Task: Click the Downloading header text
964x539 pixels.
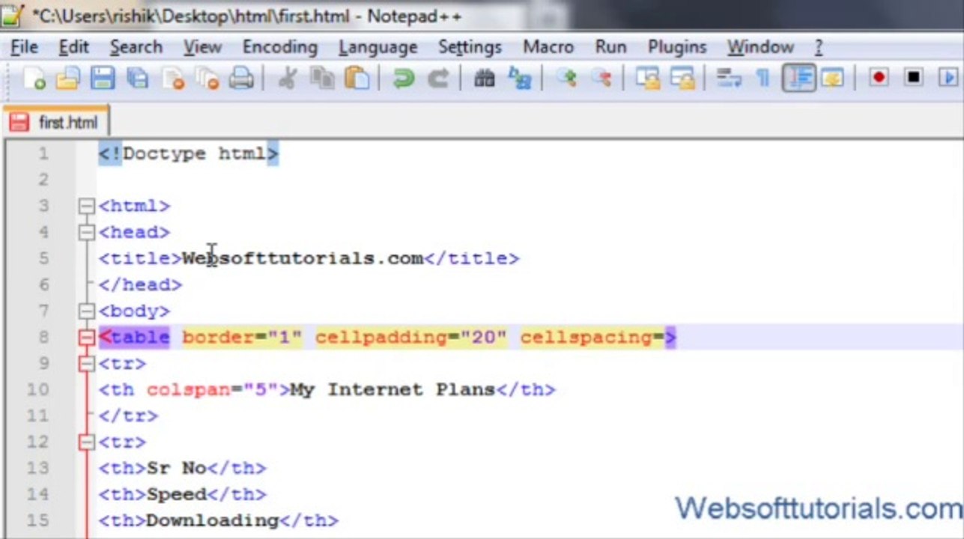Action: pyautogui.click(x=212, y=520)
